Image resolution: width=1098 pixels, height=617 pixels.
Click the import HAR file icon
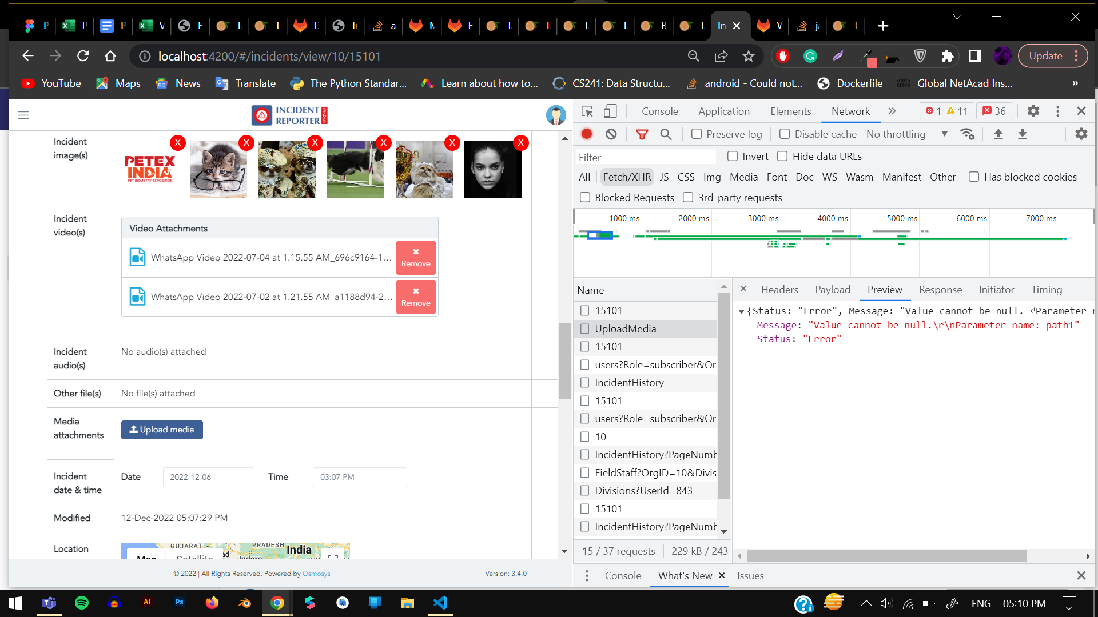(998, 134)
